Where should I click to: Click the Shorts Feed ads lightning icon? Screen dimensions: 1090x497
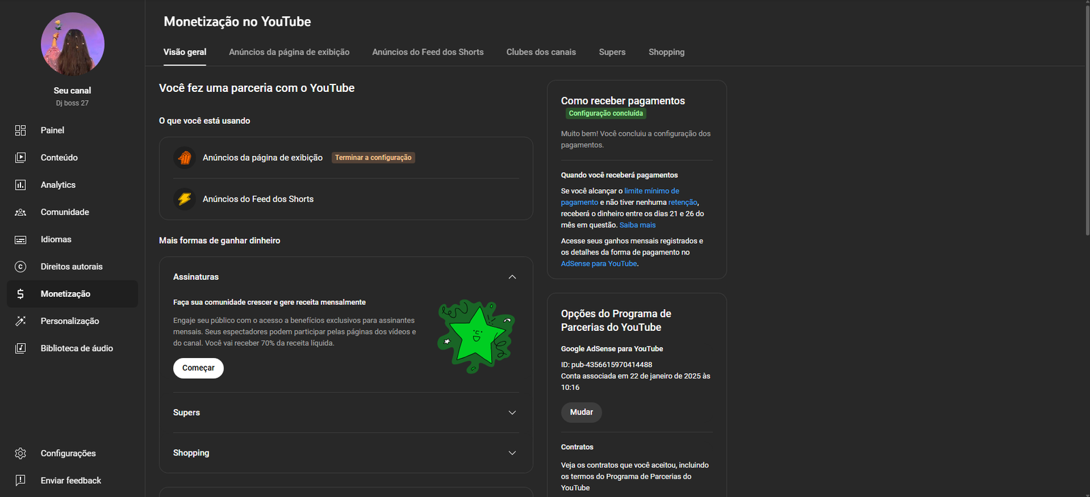[x=185, y=199]
